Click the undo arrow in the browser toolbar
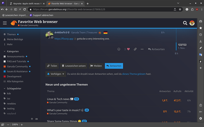The width and height of the screenshot is (204, 127). [x=2, y=9]
